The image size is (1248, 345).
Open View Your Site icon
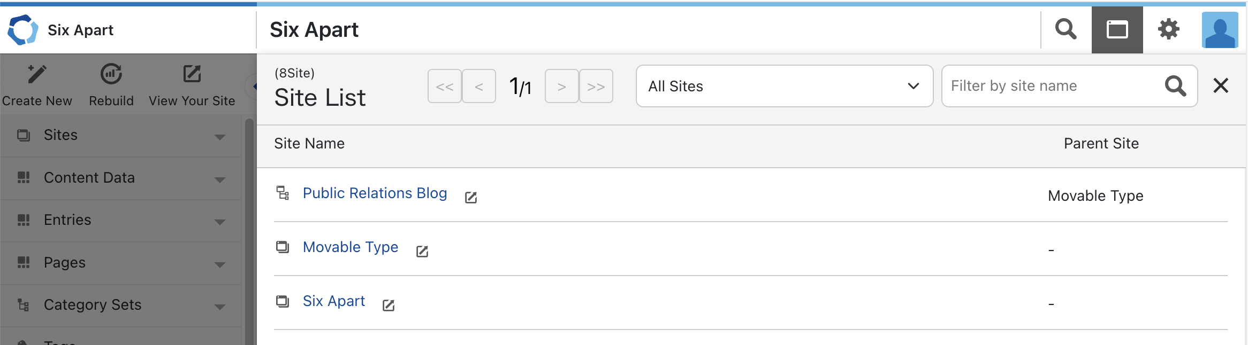coord(192,74)
